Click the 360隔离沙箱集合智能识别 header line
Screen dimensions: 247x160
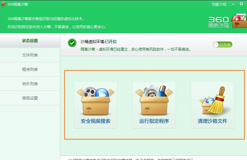pos(46,19)
